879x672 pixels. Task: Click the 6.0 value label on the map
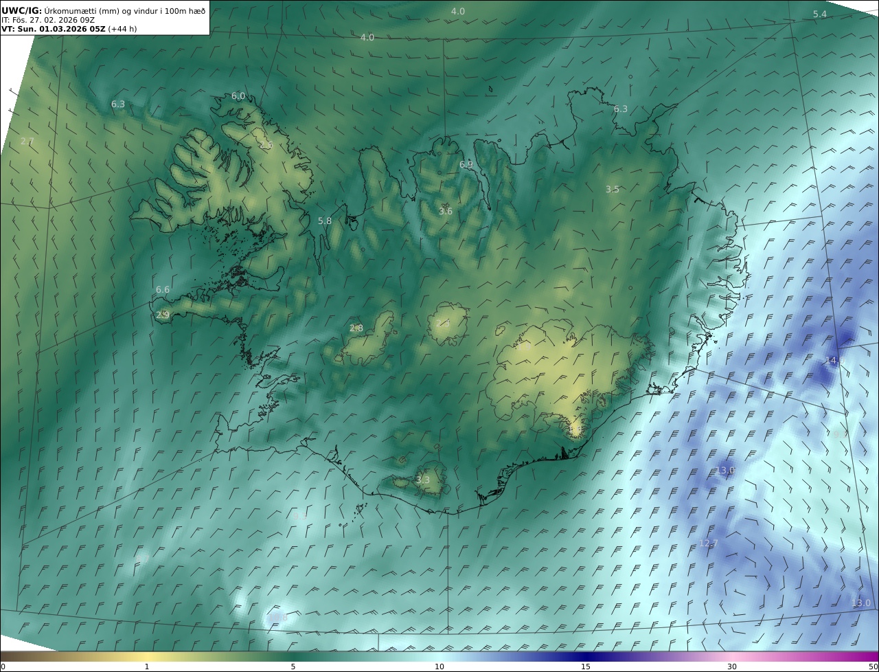point(238,96)
